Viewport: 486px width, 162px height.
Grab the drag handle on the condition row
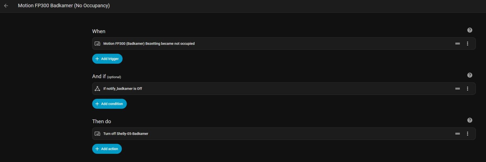[x=457, y=89]
